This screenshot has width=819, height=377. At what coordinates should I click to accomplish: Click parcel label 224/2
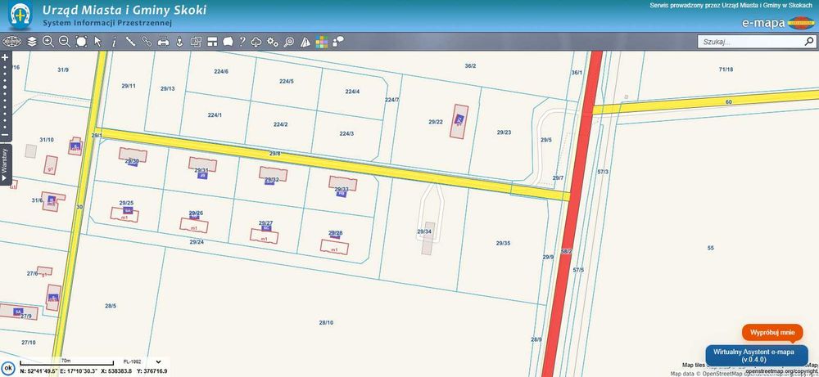coord(280,124)
